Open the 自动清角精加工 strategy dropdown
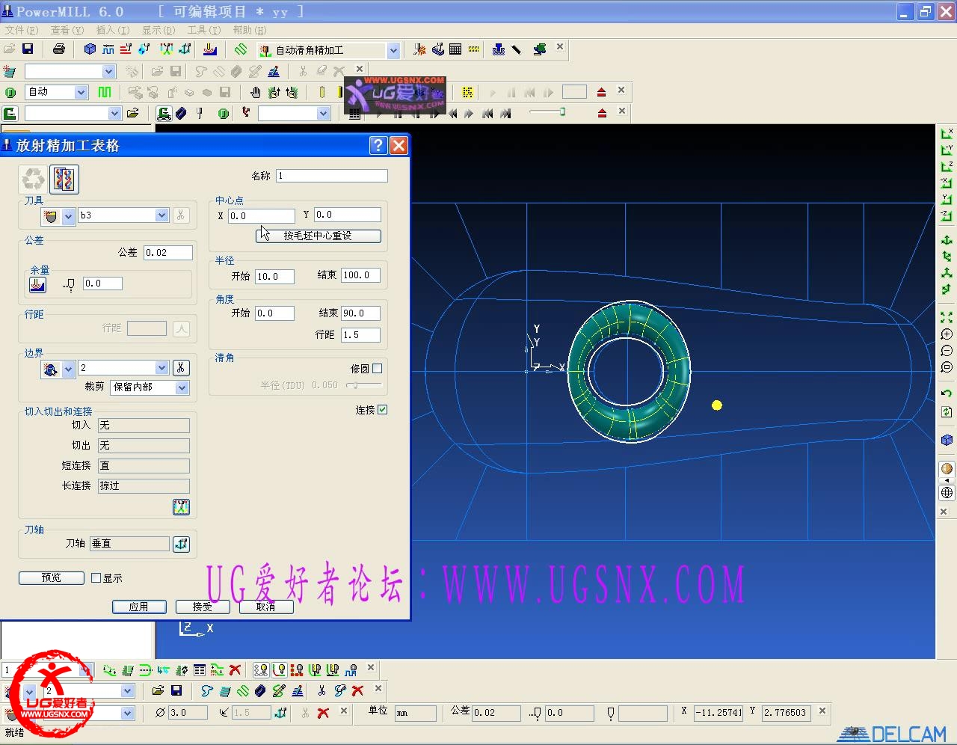 click(394, 50)
